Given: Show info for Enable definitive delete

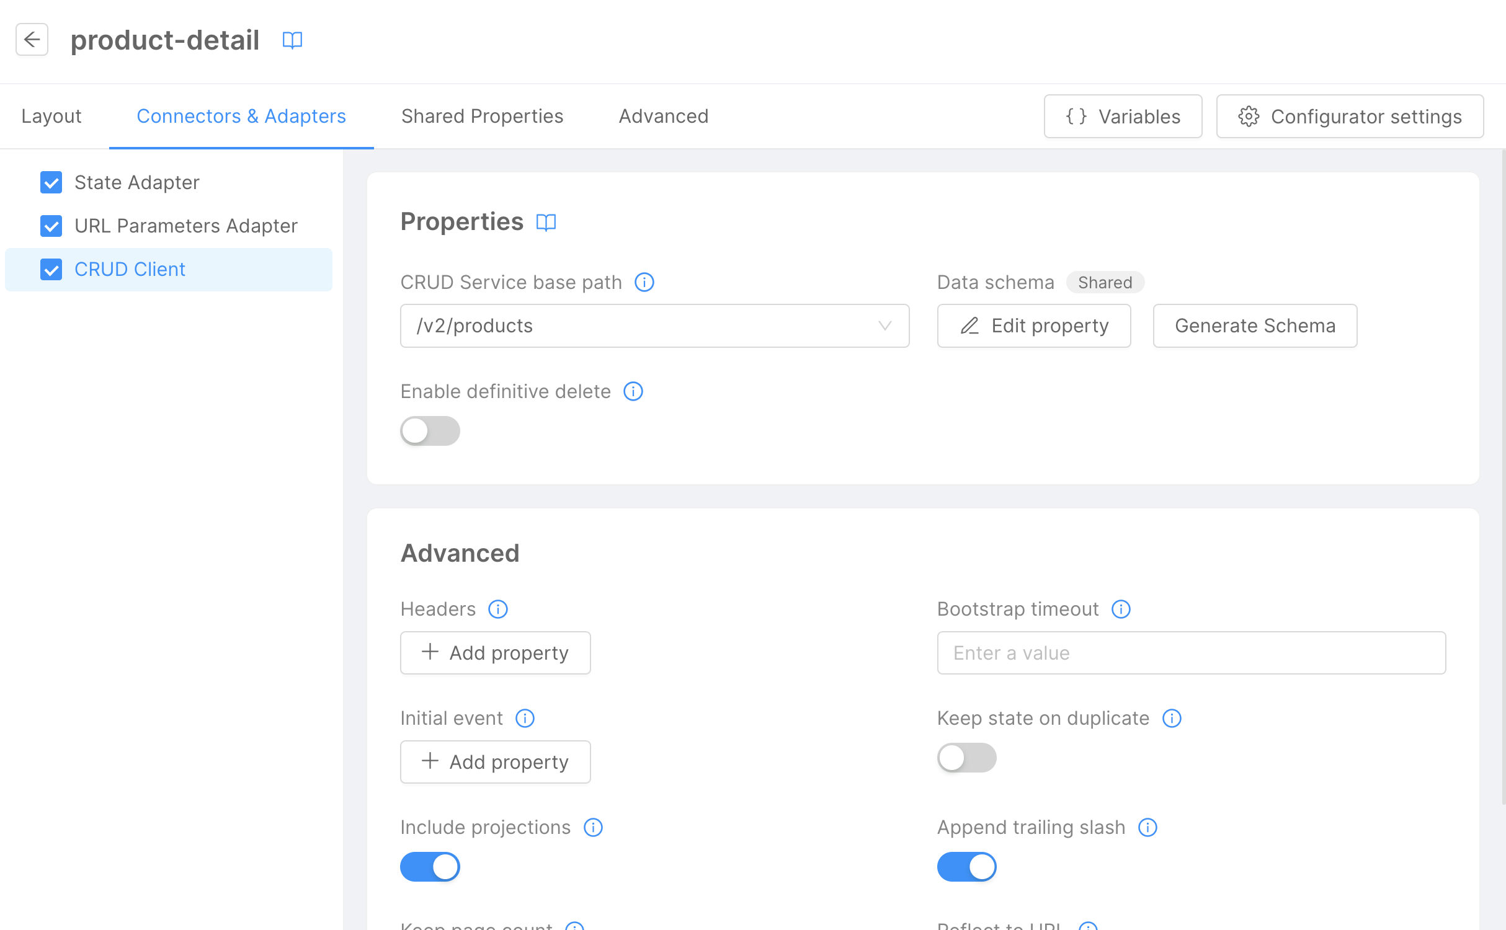Looking at the screenshot, I should pos(633,392).
